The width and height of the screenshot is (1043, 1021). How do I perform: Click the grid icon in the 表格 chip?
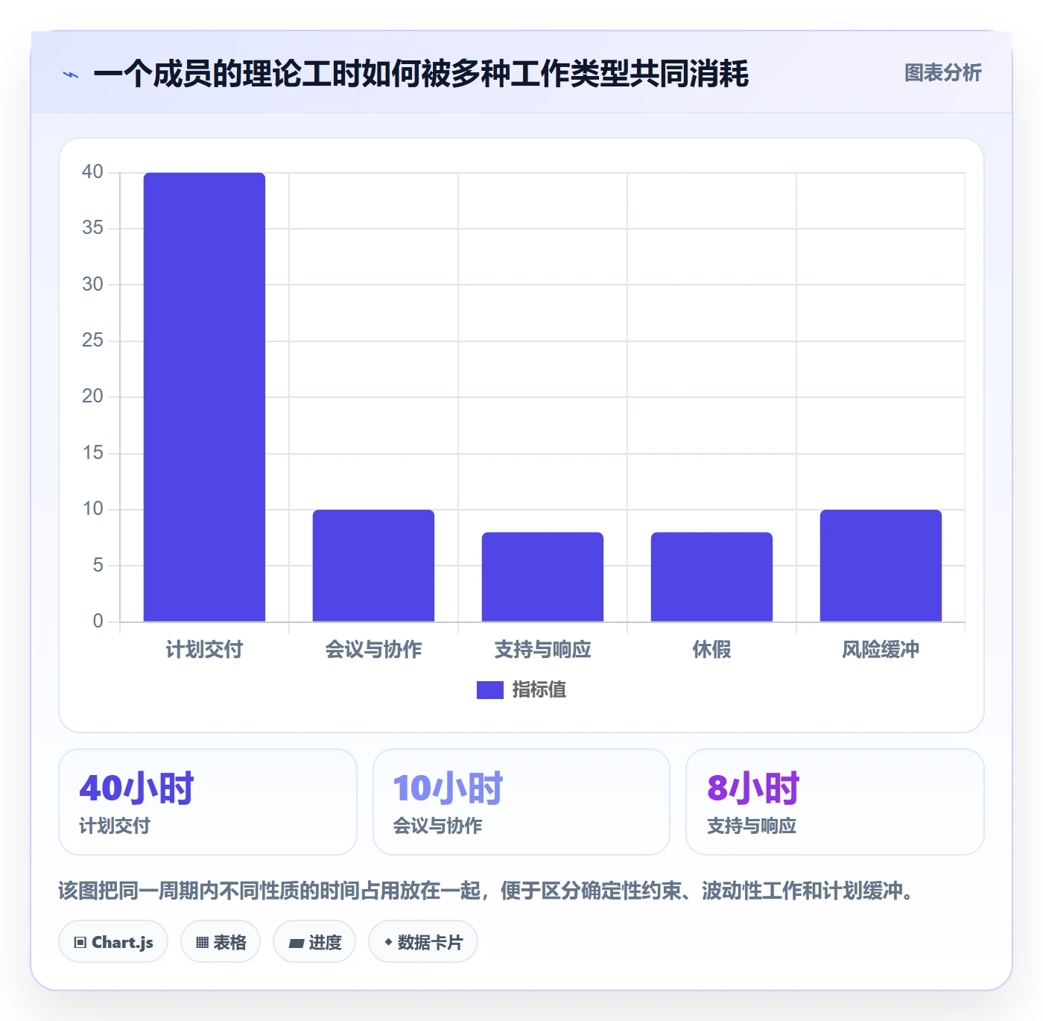[202, 943]
